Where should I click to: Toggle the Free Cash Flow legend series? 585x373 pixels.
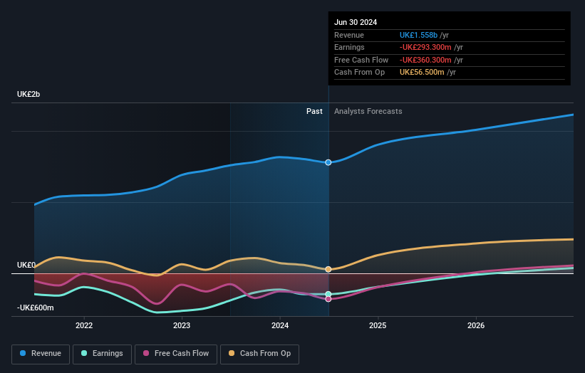coord(176,354)
